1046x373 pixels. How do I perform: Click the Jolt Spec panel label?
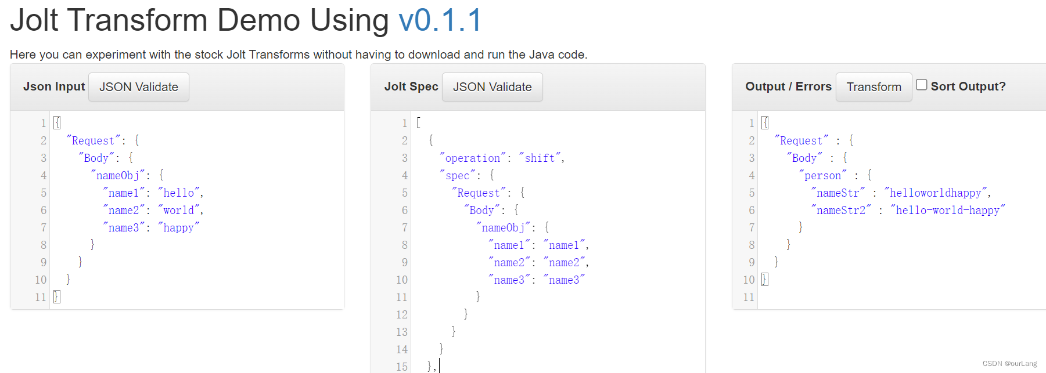(411, 86)
